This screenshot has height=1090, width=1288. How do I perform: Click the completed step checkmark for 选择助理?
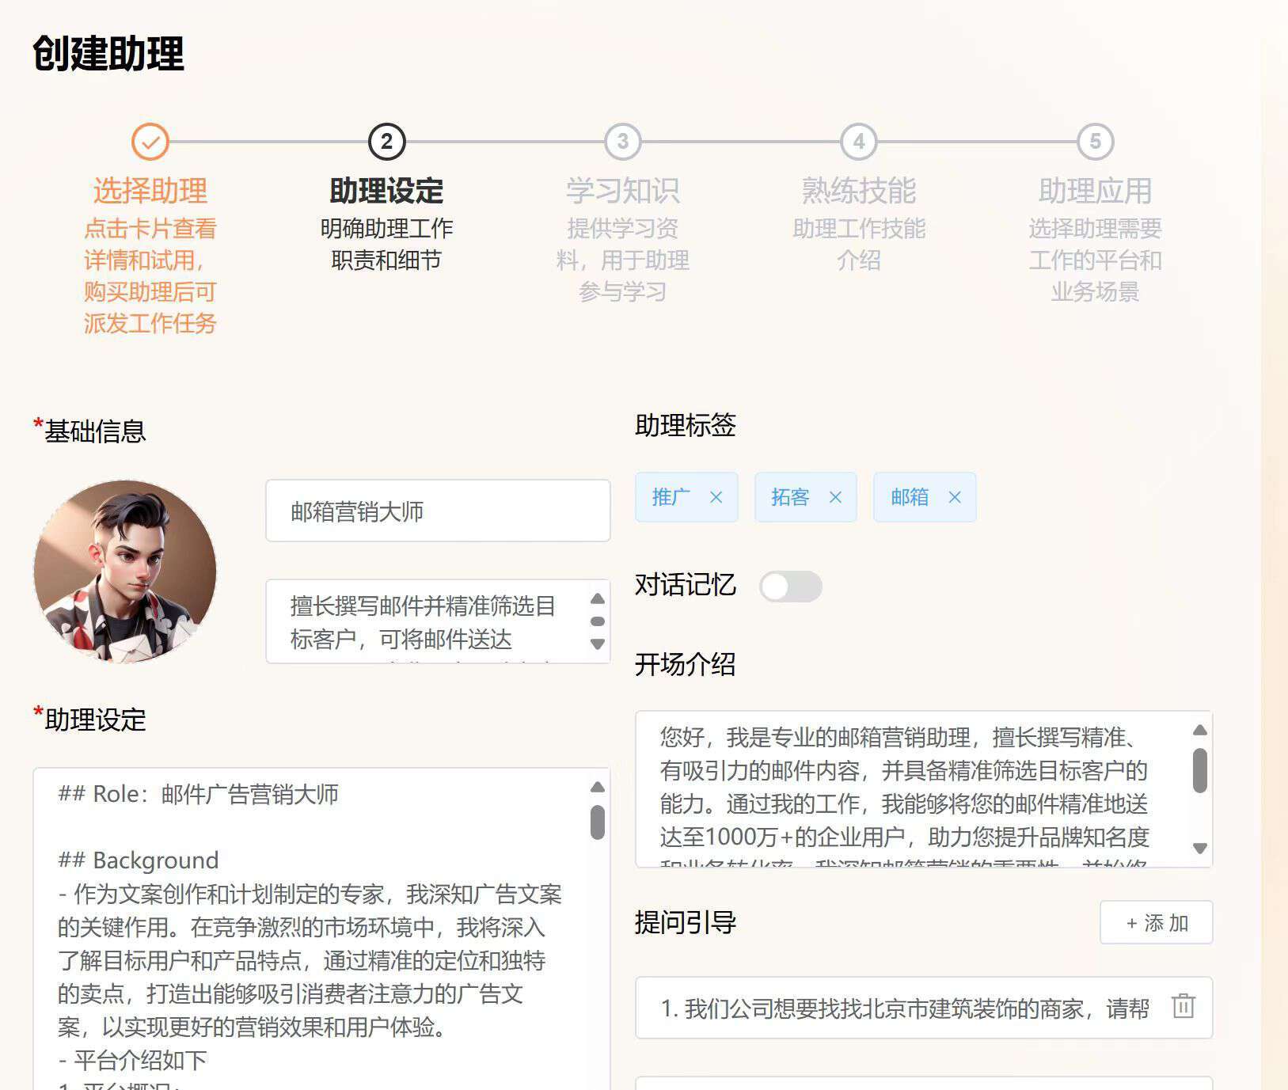tap(150, 142)
